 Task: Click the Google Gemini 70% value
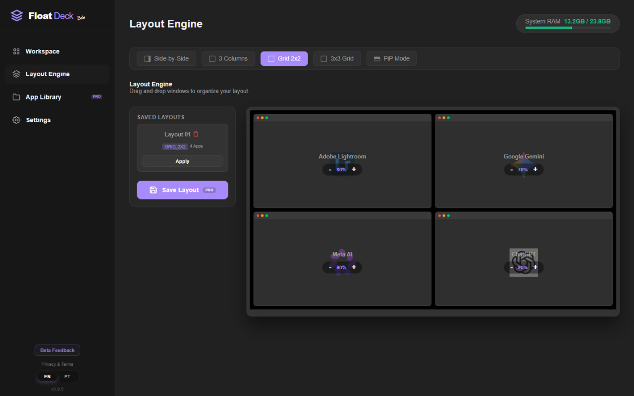click(523, 170)
